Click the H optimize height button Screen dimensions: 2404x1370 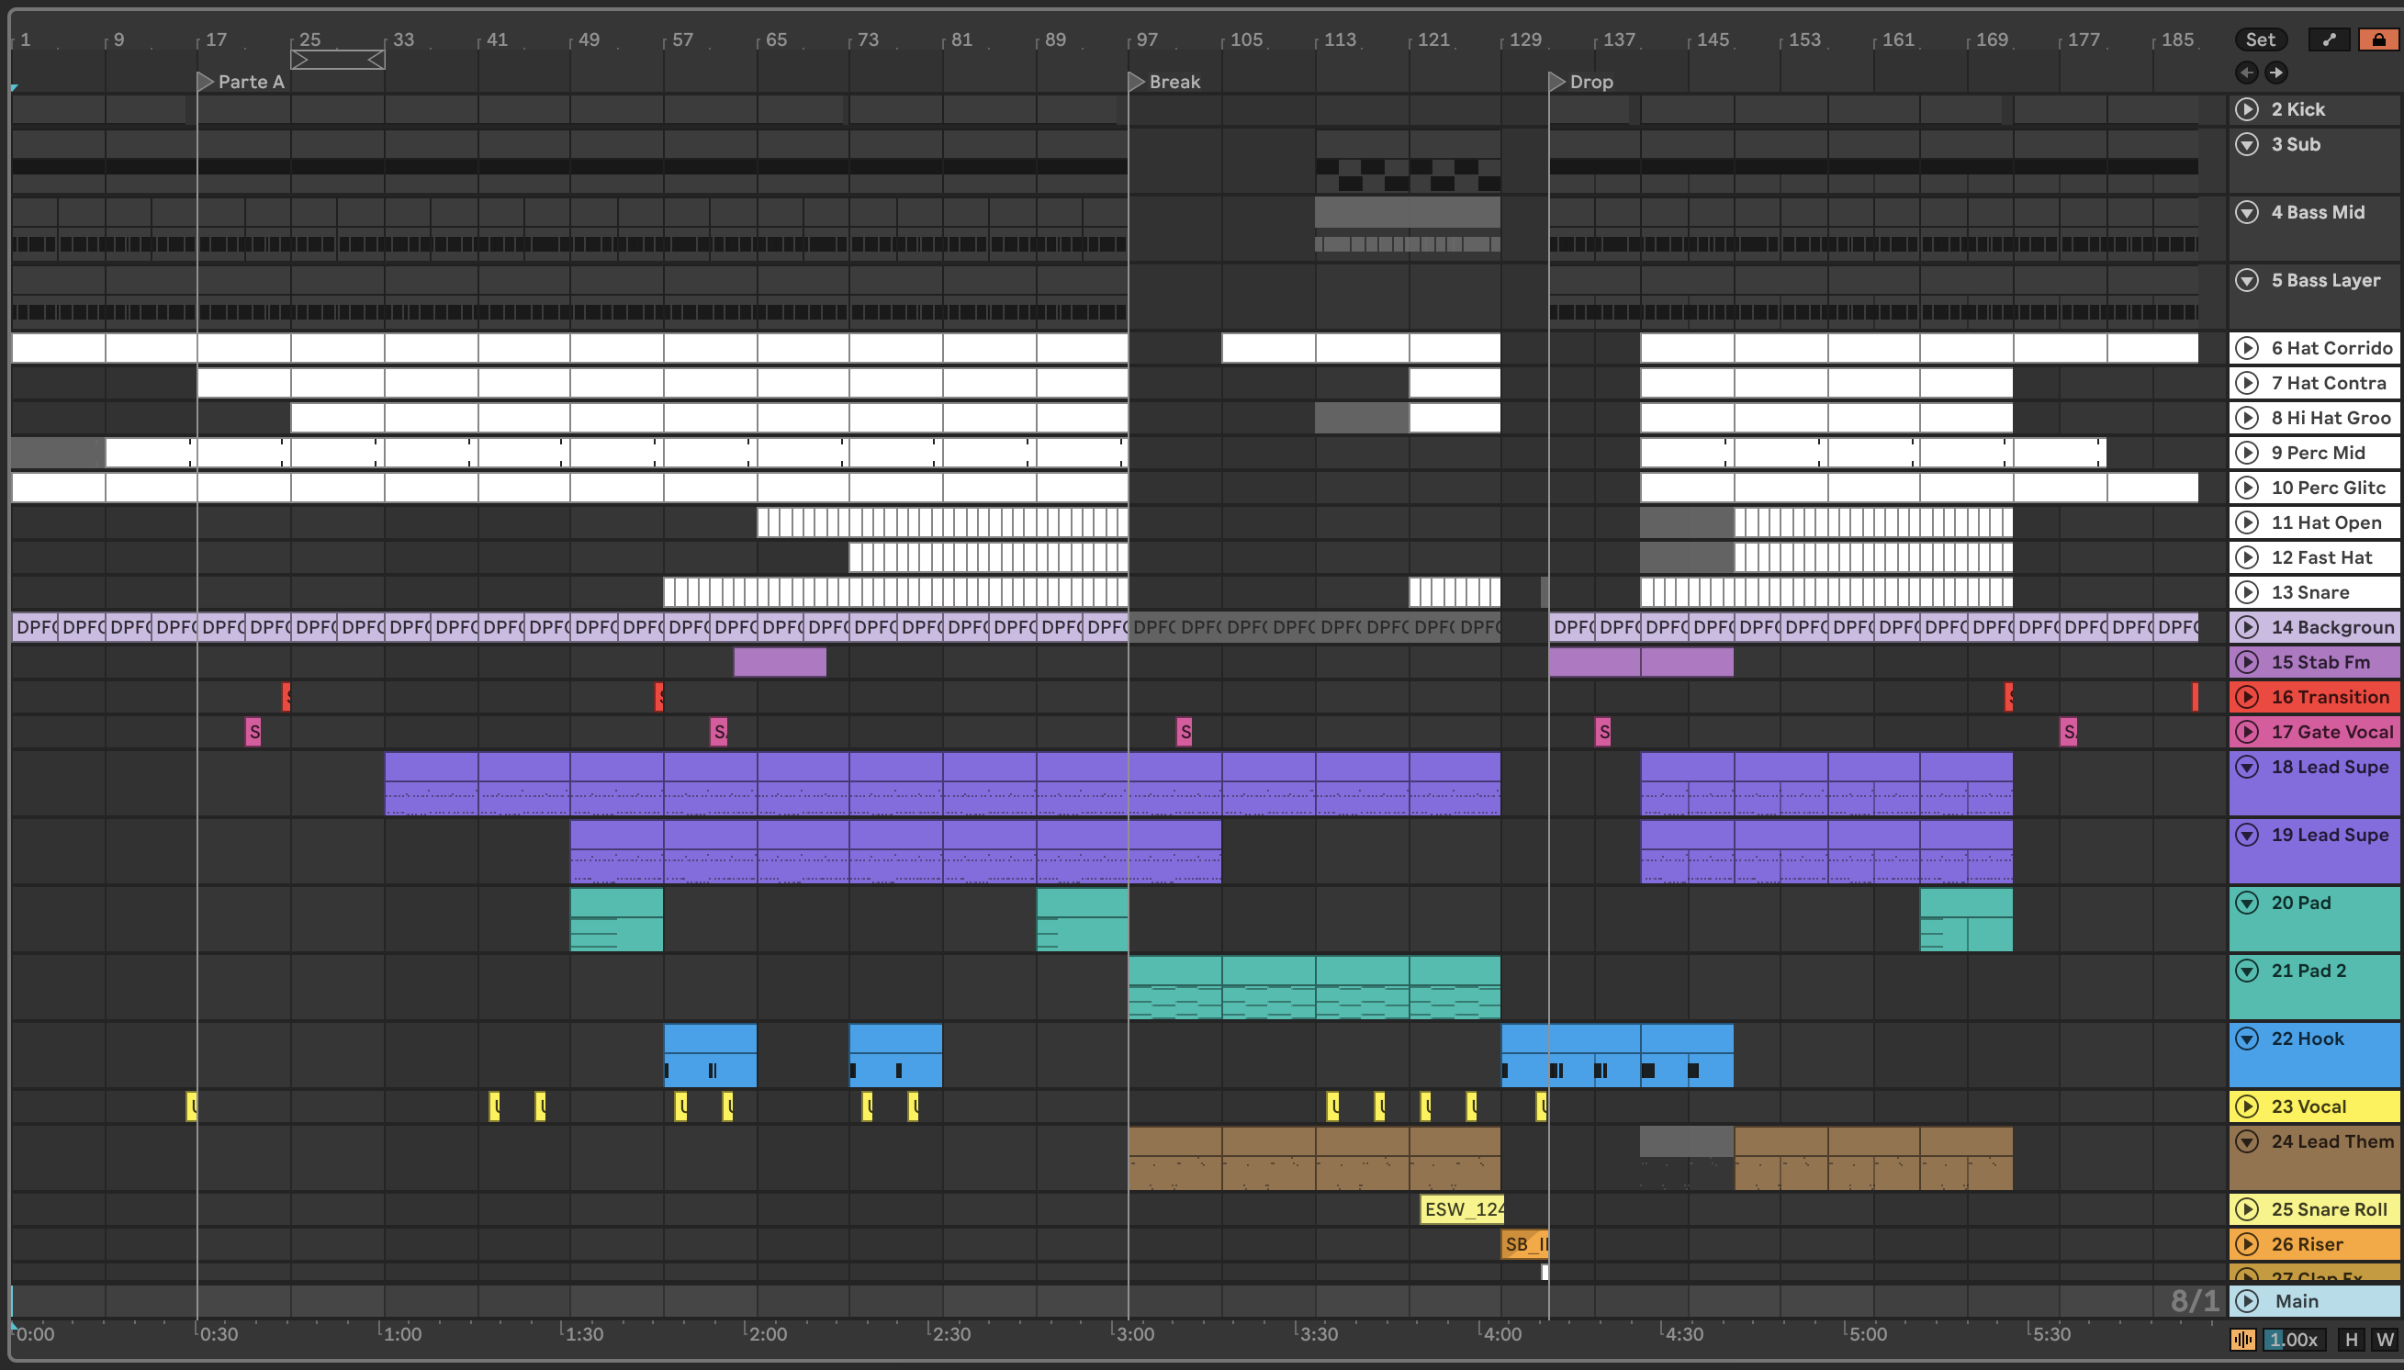coord(2352,1340)
